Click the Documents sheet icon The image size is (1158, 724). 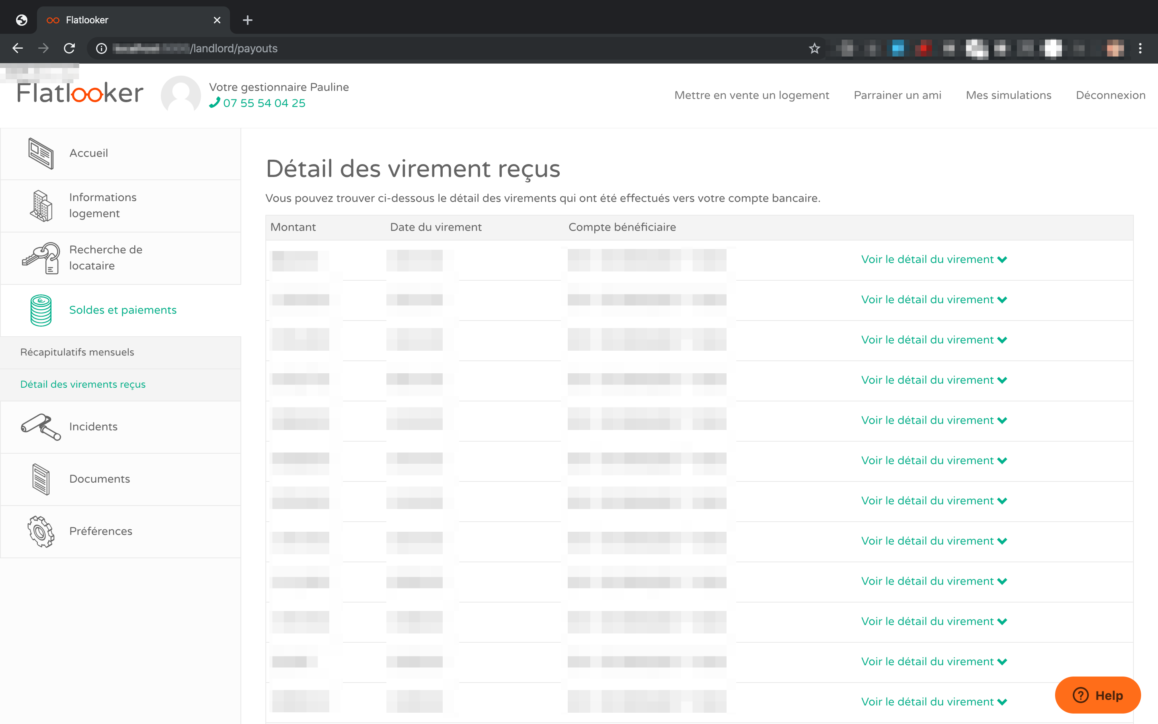click(x=41, y=479)
